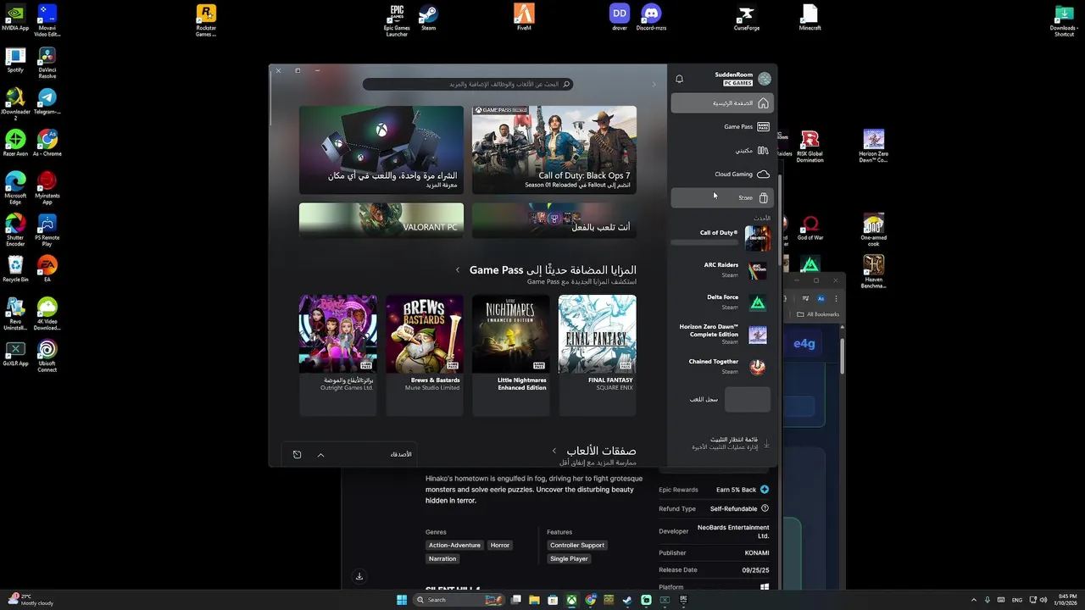Open Steam desktop shortcut

click(x=429, y=18)
